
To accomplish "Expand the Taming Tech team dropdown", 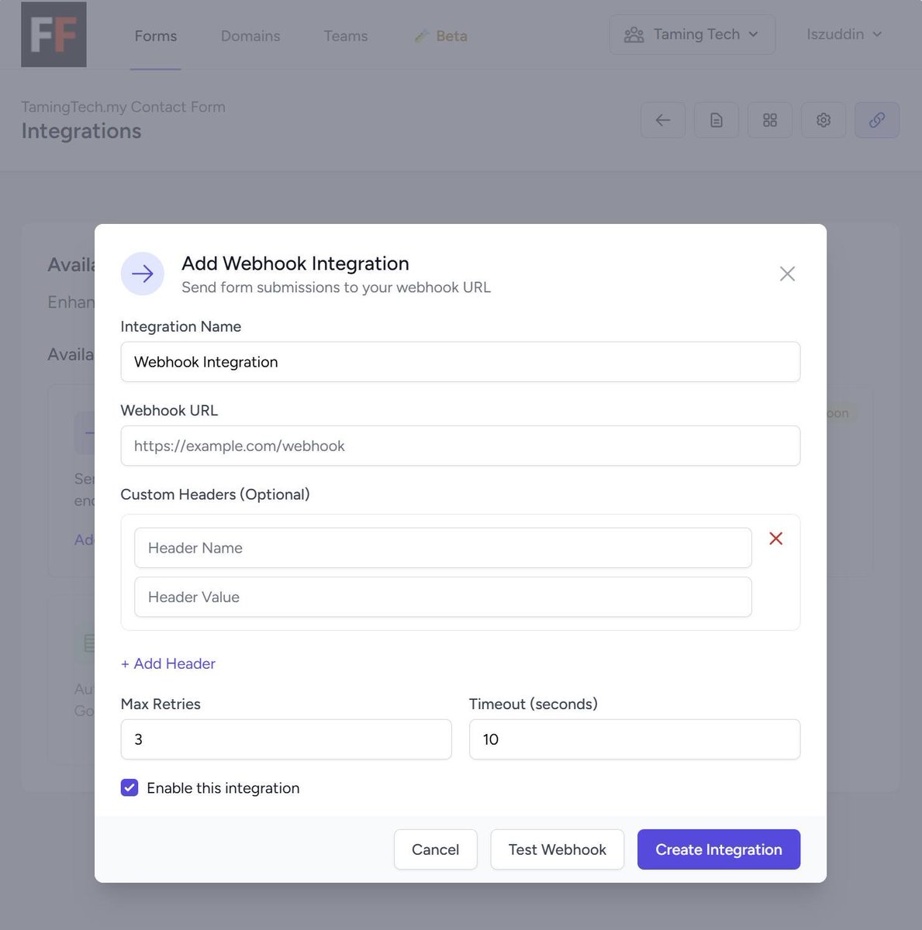I will [692, 35].
